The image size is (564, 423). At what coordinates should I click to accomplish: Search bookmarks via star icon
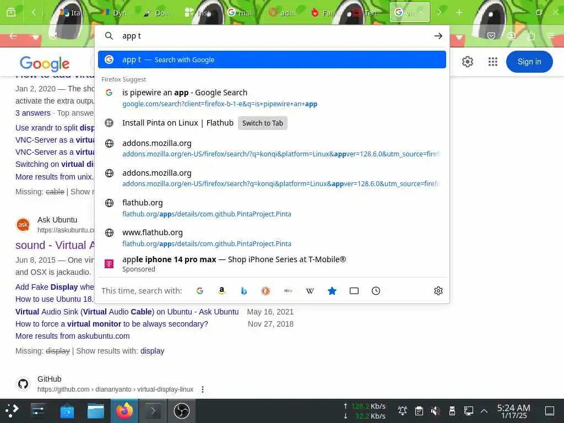click(332, 291)
